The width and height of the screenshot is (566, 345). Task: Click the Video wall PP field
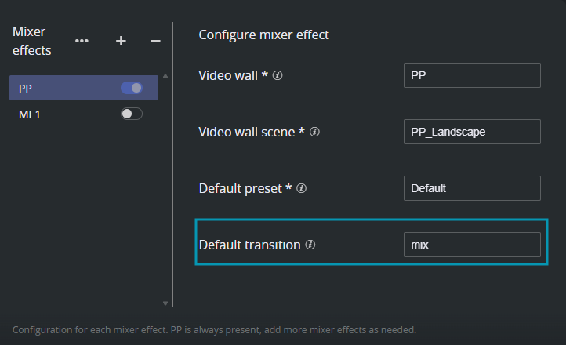(472, 75)
